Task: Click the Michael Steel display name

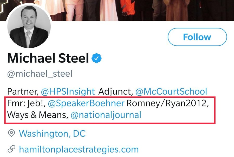Action: click(48, 59)
